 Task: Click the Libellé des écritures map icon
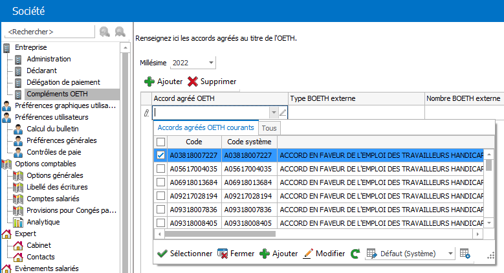click(18, 187)
